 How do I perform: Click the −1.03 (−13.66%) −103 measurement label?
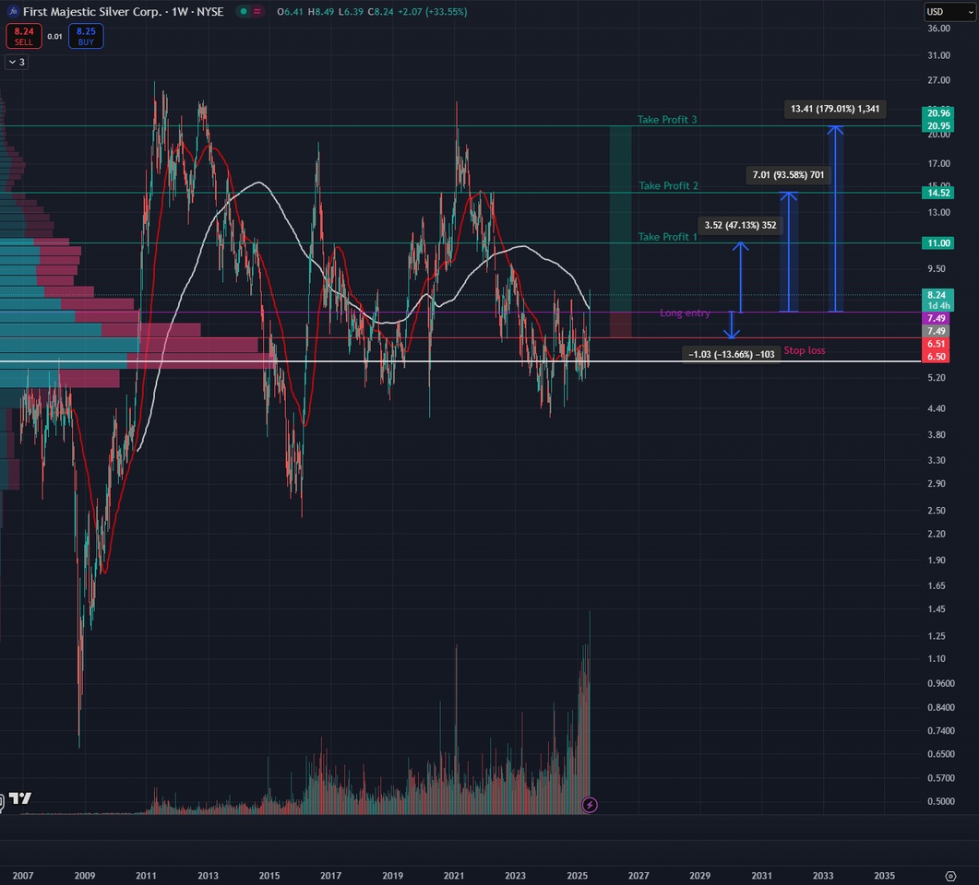[731, 354]
